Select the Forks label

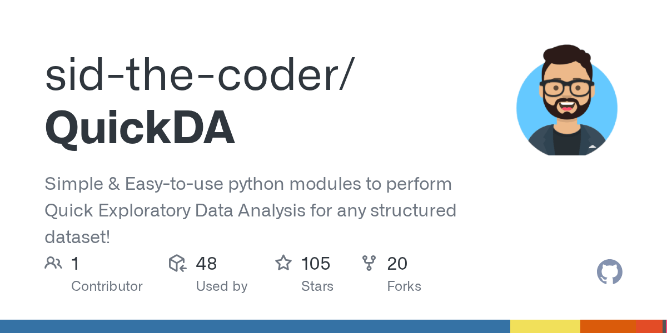(x=404, y=286)
